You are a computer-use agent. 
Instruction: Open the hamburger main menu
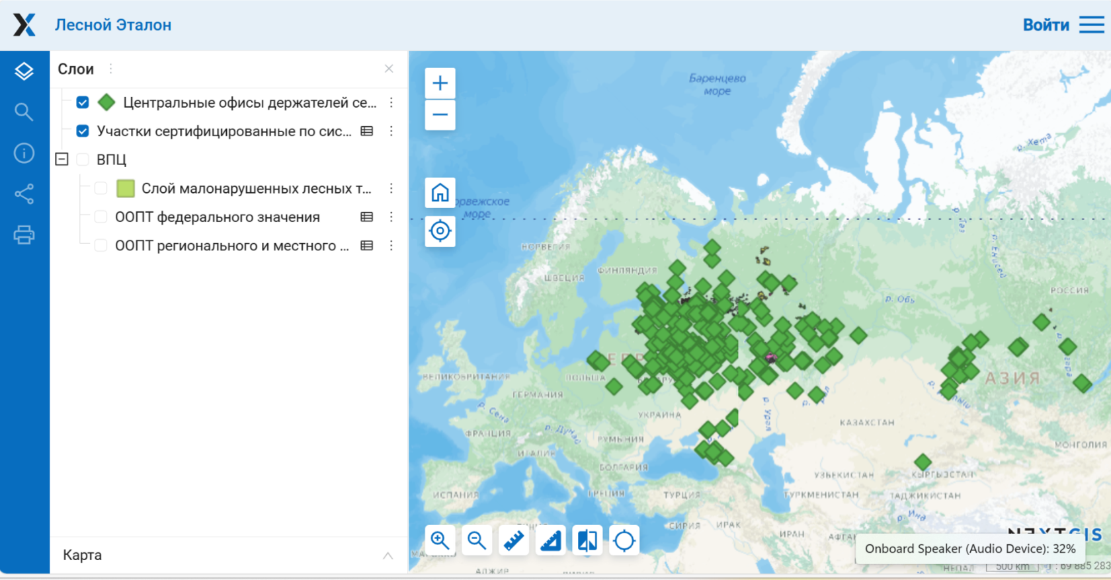1092,25
